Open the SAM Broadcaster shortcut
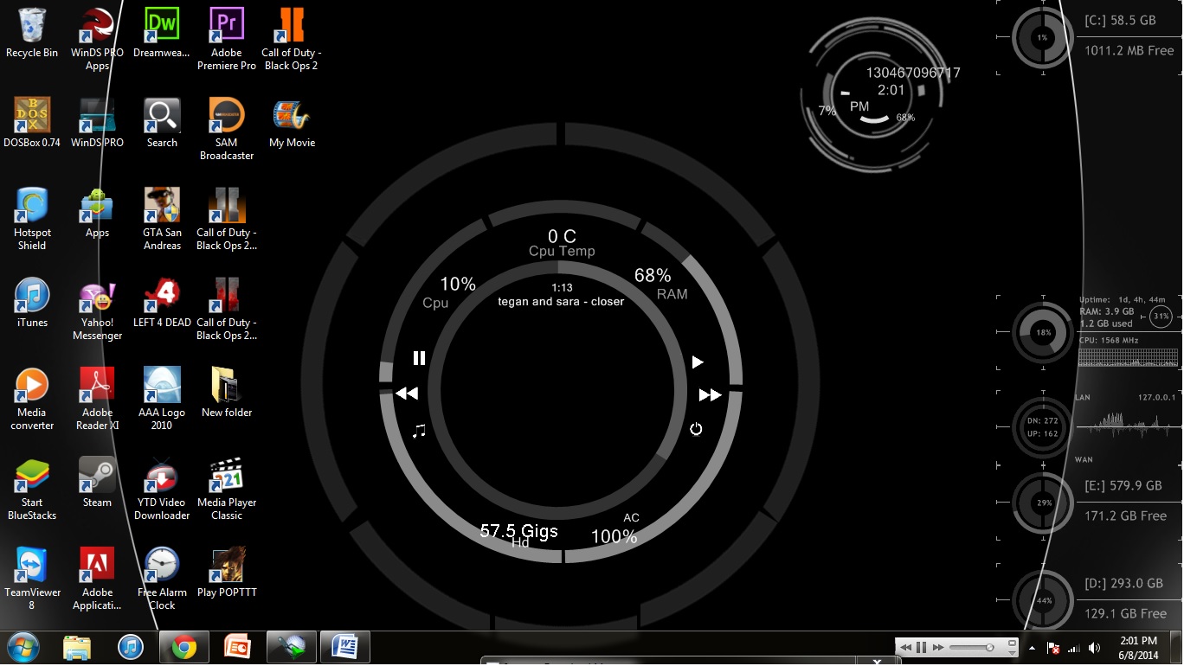This screenshot has width=1184, height=666. click(x=227, y=130)
